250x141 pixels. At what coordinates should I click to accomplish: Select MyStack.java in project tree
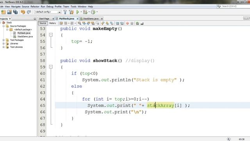click(x=24, y=33)
